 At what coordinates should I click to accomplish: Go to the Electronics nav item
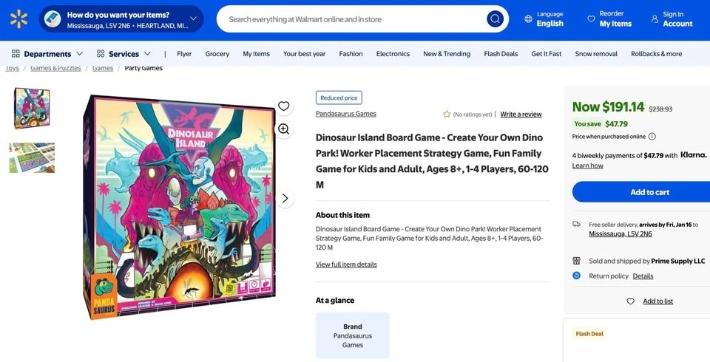pyautogui.click(x=393, y=54)
